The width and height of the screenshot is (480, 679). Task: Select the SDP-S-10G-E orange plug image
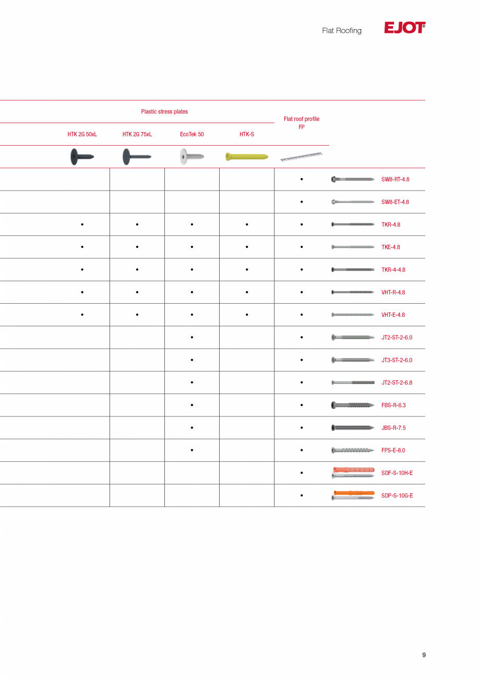pyautogui.click(x=353, y=495)
